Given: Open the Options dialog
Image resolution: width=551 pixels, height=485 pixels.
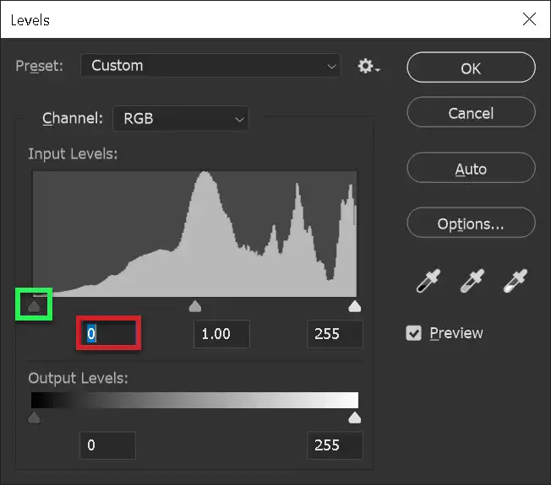Looking at the screenshot, I should (x=471, y=224).
